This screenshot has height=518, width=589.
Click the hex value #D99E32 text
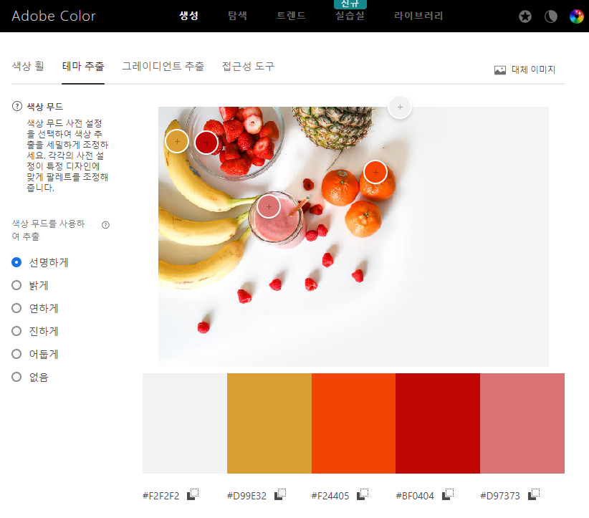[246, 496]
